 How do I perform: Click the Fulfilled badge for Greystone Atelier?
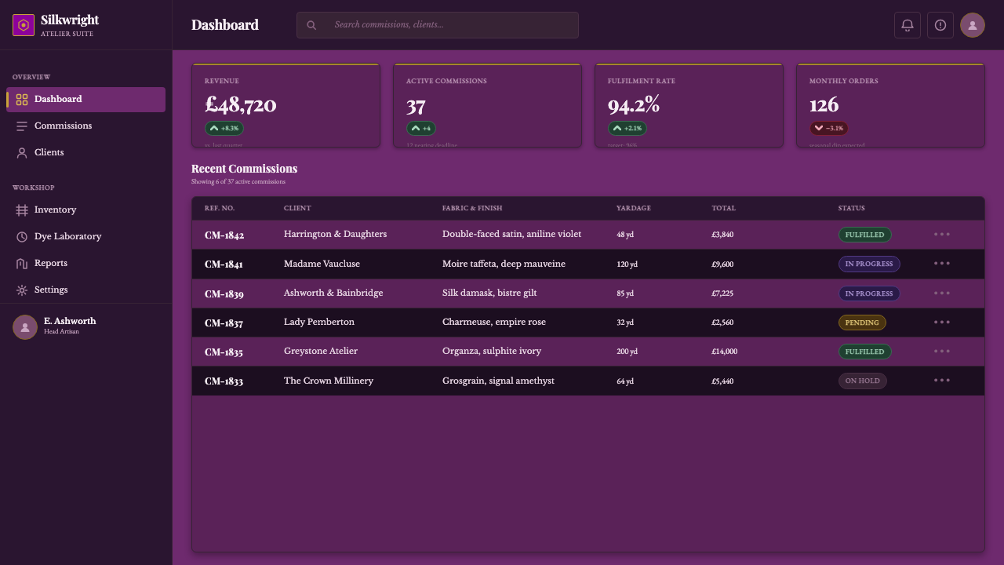(x=865, y=352)
